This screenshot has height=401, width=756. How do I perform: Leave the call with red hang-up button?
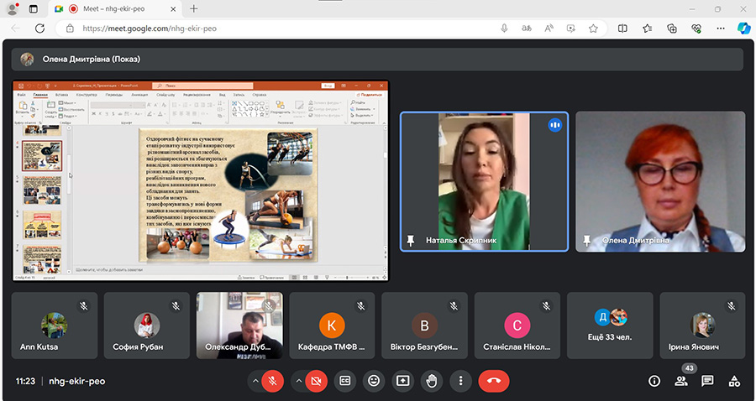pyautogui.click(x=493, y=381)
